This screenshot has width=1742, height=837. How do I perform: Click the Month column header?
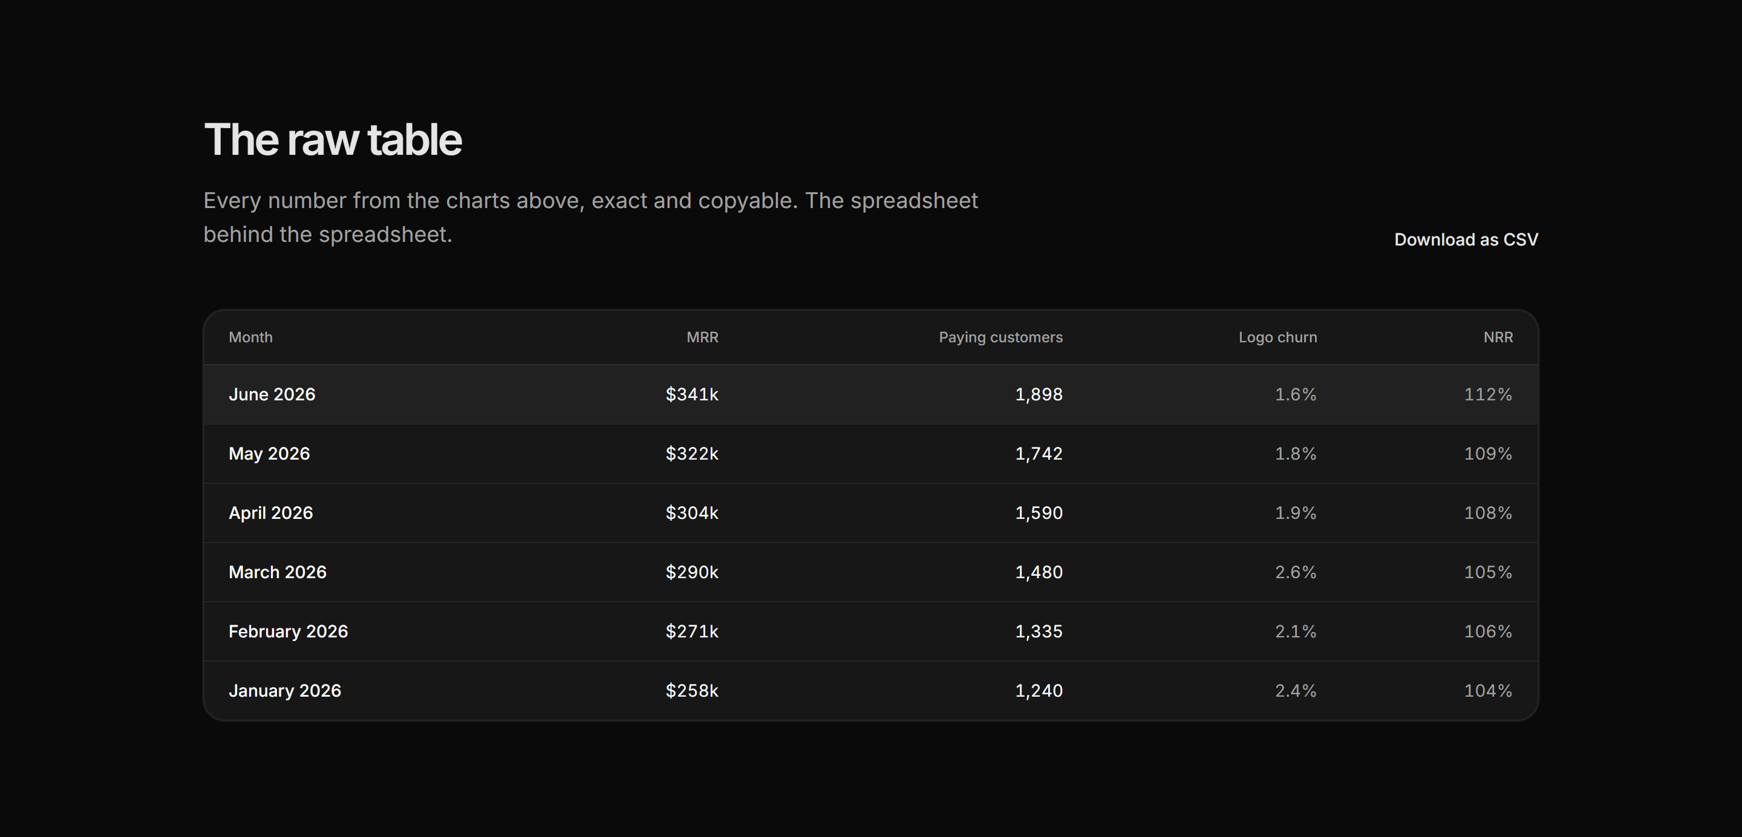(x=250, y=337)
